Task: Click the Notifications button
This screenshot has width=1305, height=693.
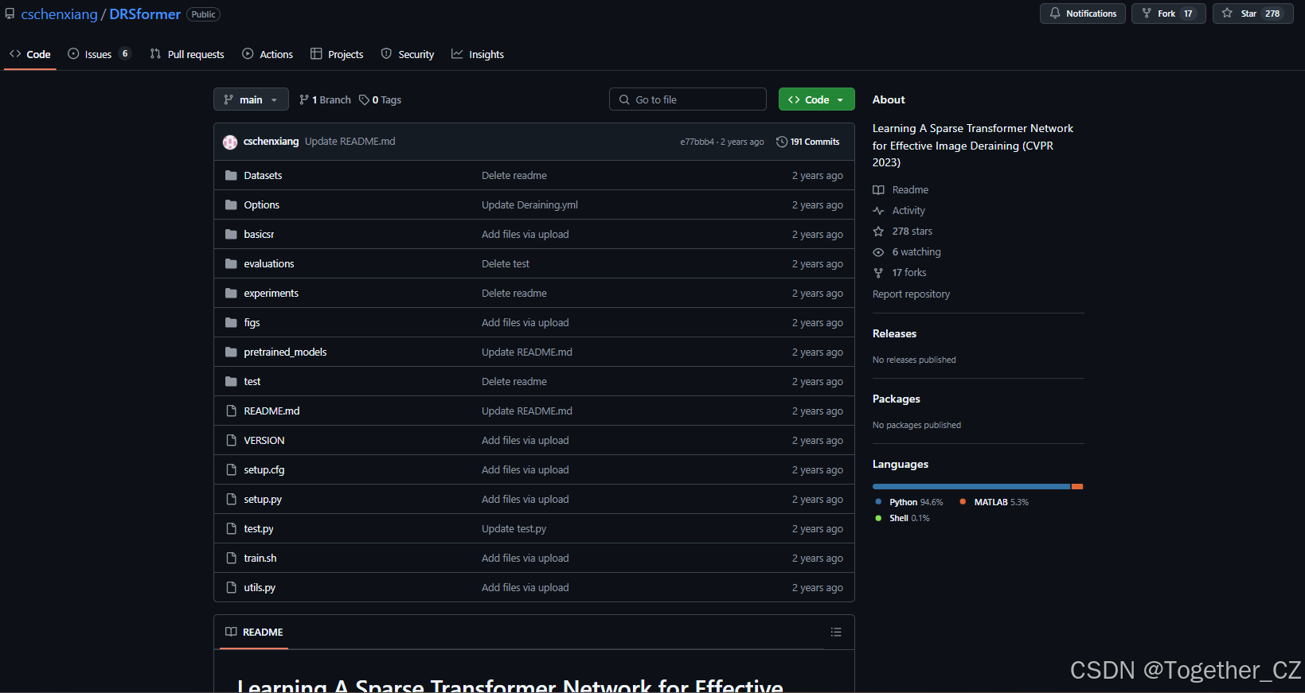Action: (x=1083, y=14)
